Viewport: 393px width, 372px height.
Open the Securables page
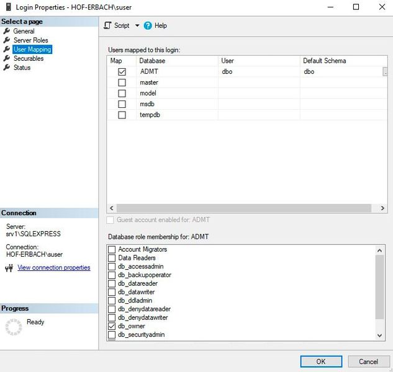coord(29,58)
